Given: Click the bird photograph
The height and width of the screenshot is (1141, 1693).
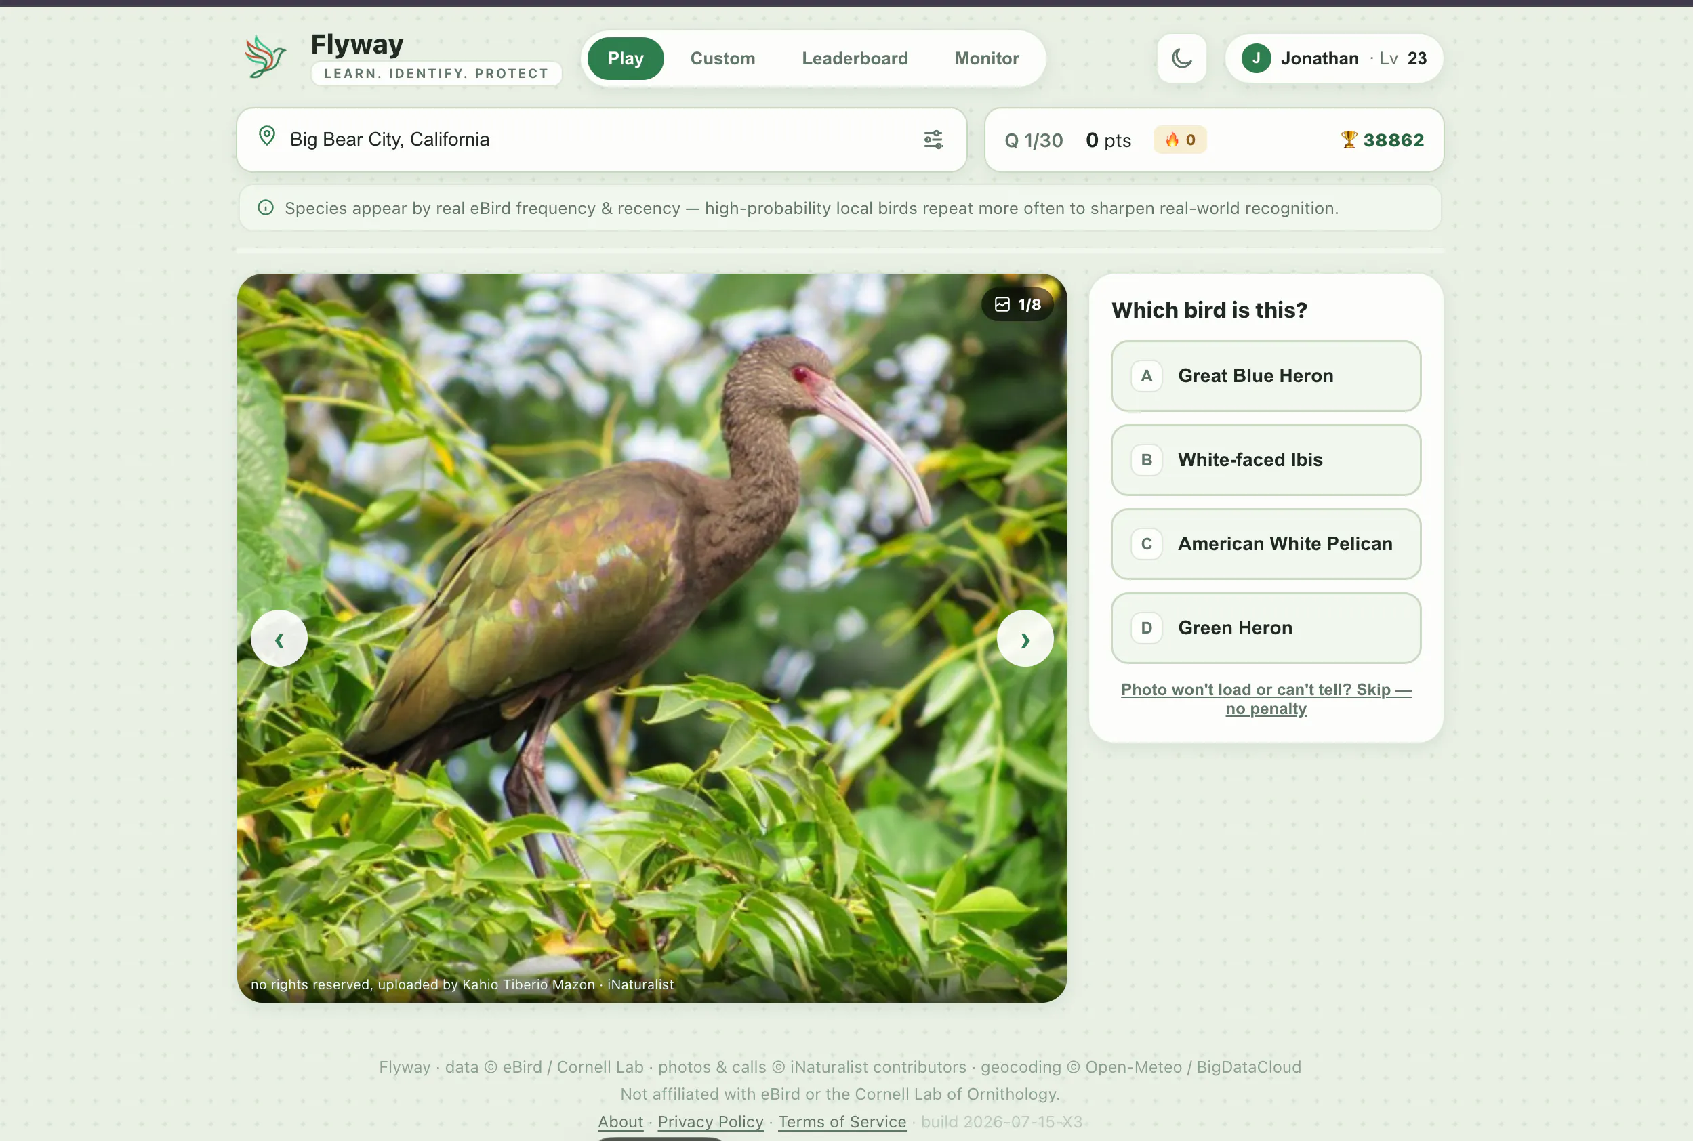Looking at the screenshot, I should [x=652, y=638].
